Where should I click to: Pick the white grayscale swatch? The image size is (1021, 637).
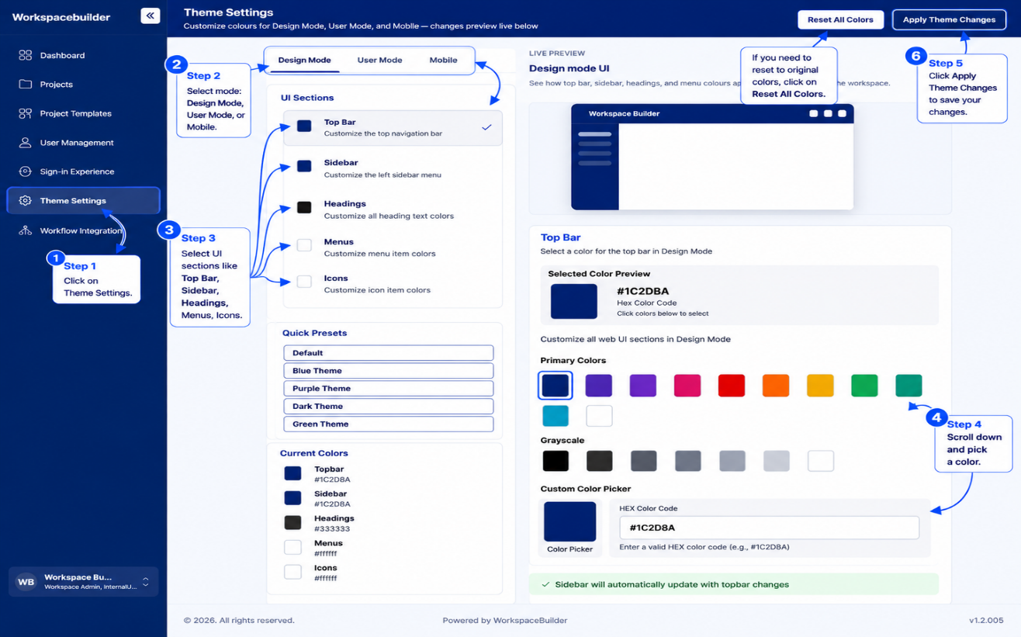pos(821,461)
